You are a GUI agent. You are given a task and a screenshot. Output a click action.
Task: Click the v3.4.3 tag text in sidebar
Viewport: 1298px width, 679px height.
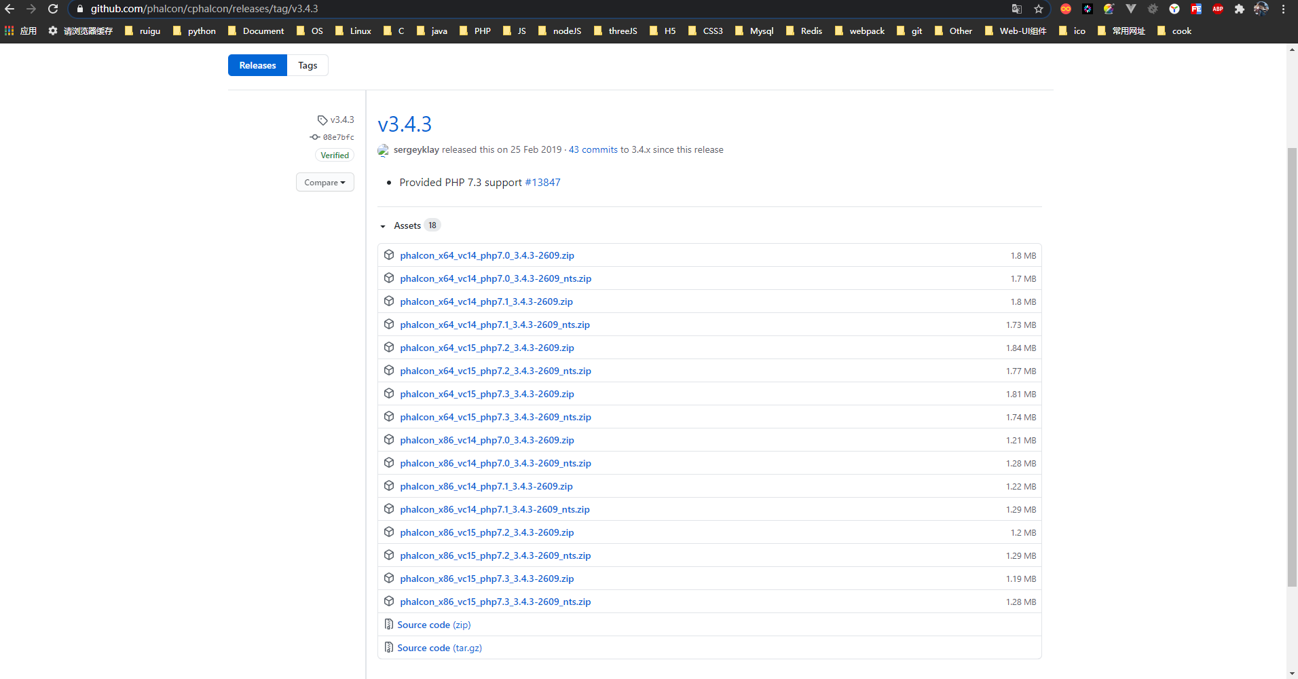point(342,120)
